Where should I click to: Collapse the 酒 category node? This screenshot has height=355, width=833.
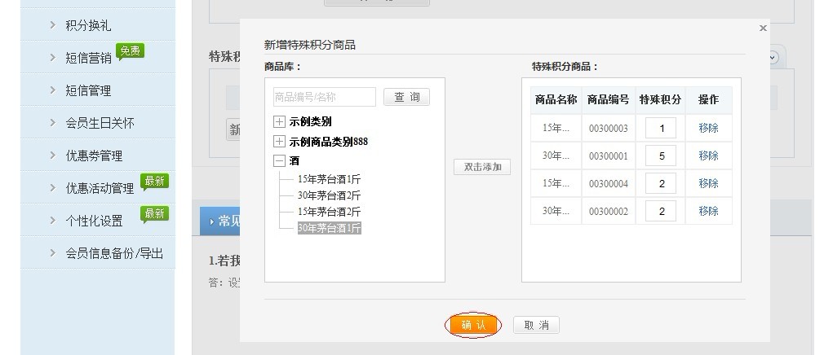(x=279, y=161)
